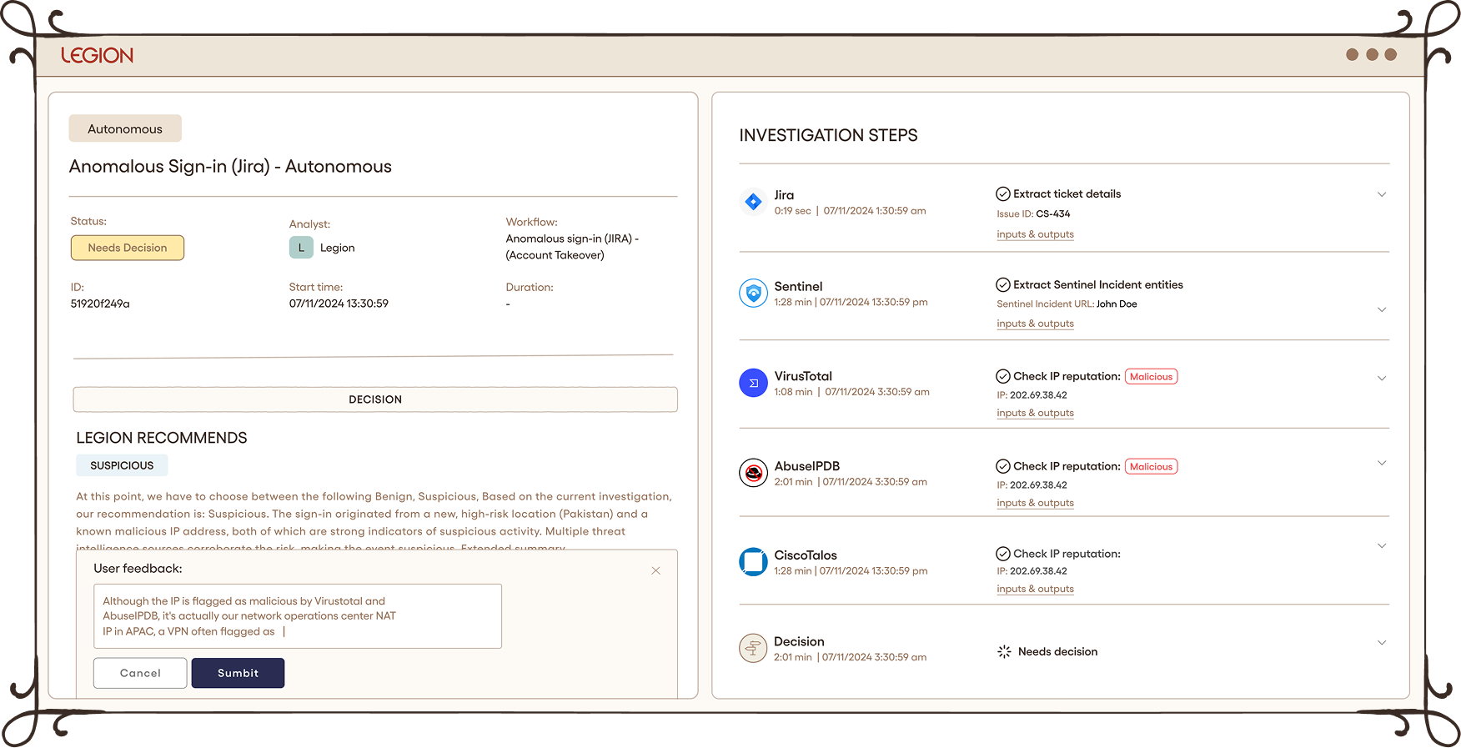Expand the CiscoTalos investigation step
The height and width of the screenshot is (748, 1461).
click(x=1382, y=545)
